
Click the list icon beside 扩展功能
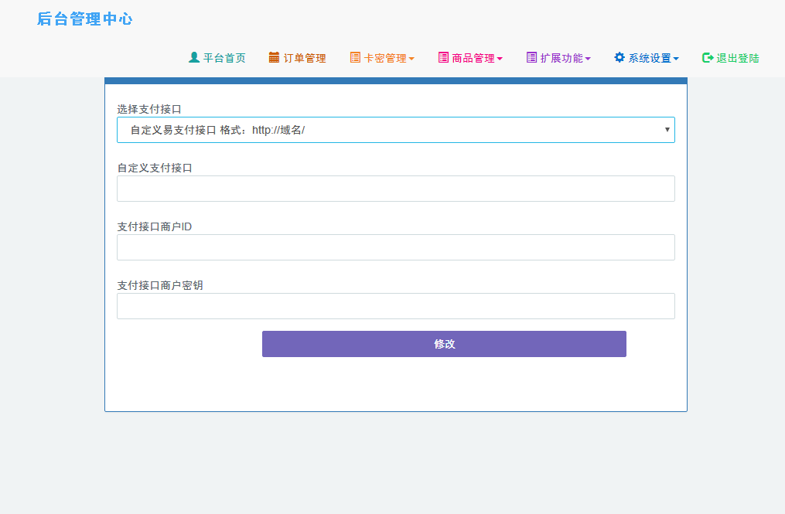tap(531, 57)
